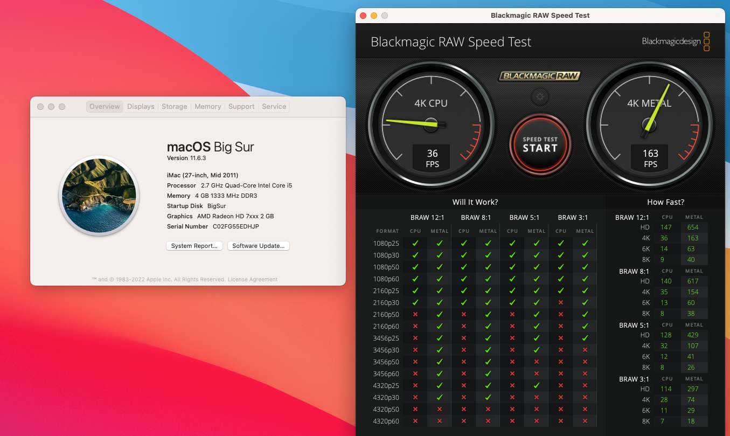730x436 pixels.
Task: Click the 107 METAL value for BRAW 5:1 4K
Action: [693, 346]
